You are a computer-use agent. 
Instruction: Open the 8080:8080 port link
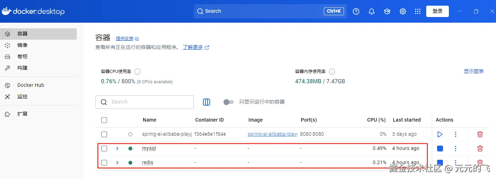pyautogui.click(x=312, y=134)
